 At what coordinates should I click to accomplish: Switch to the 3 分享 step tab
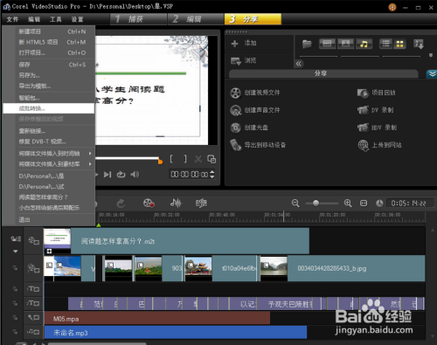[253, 19]
